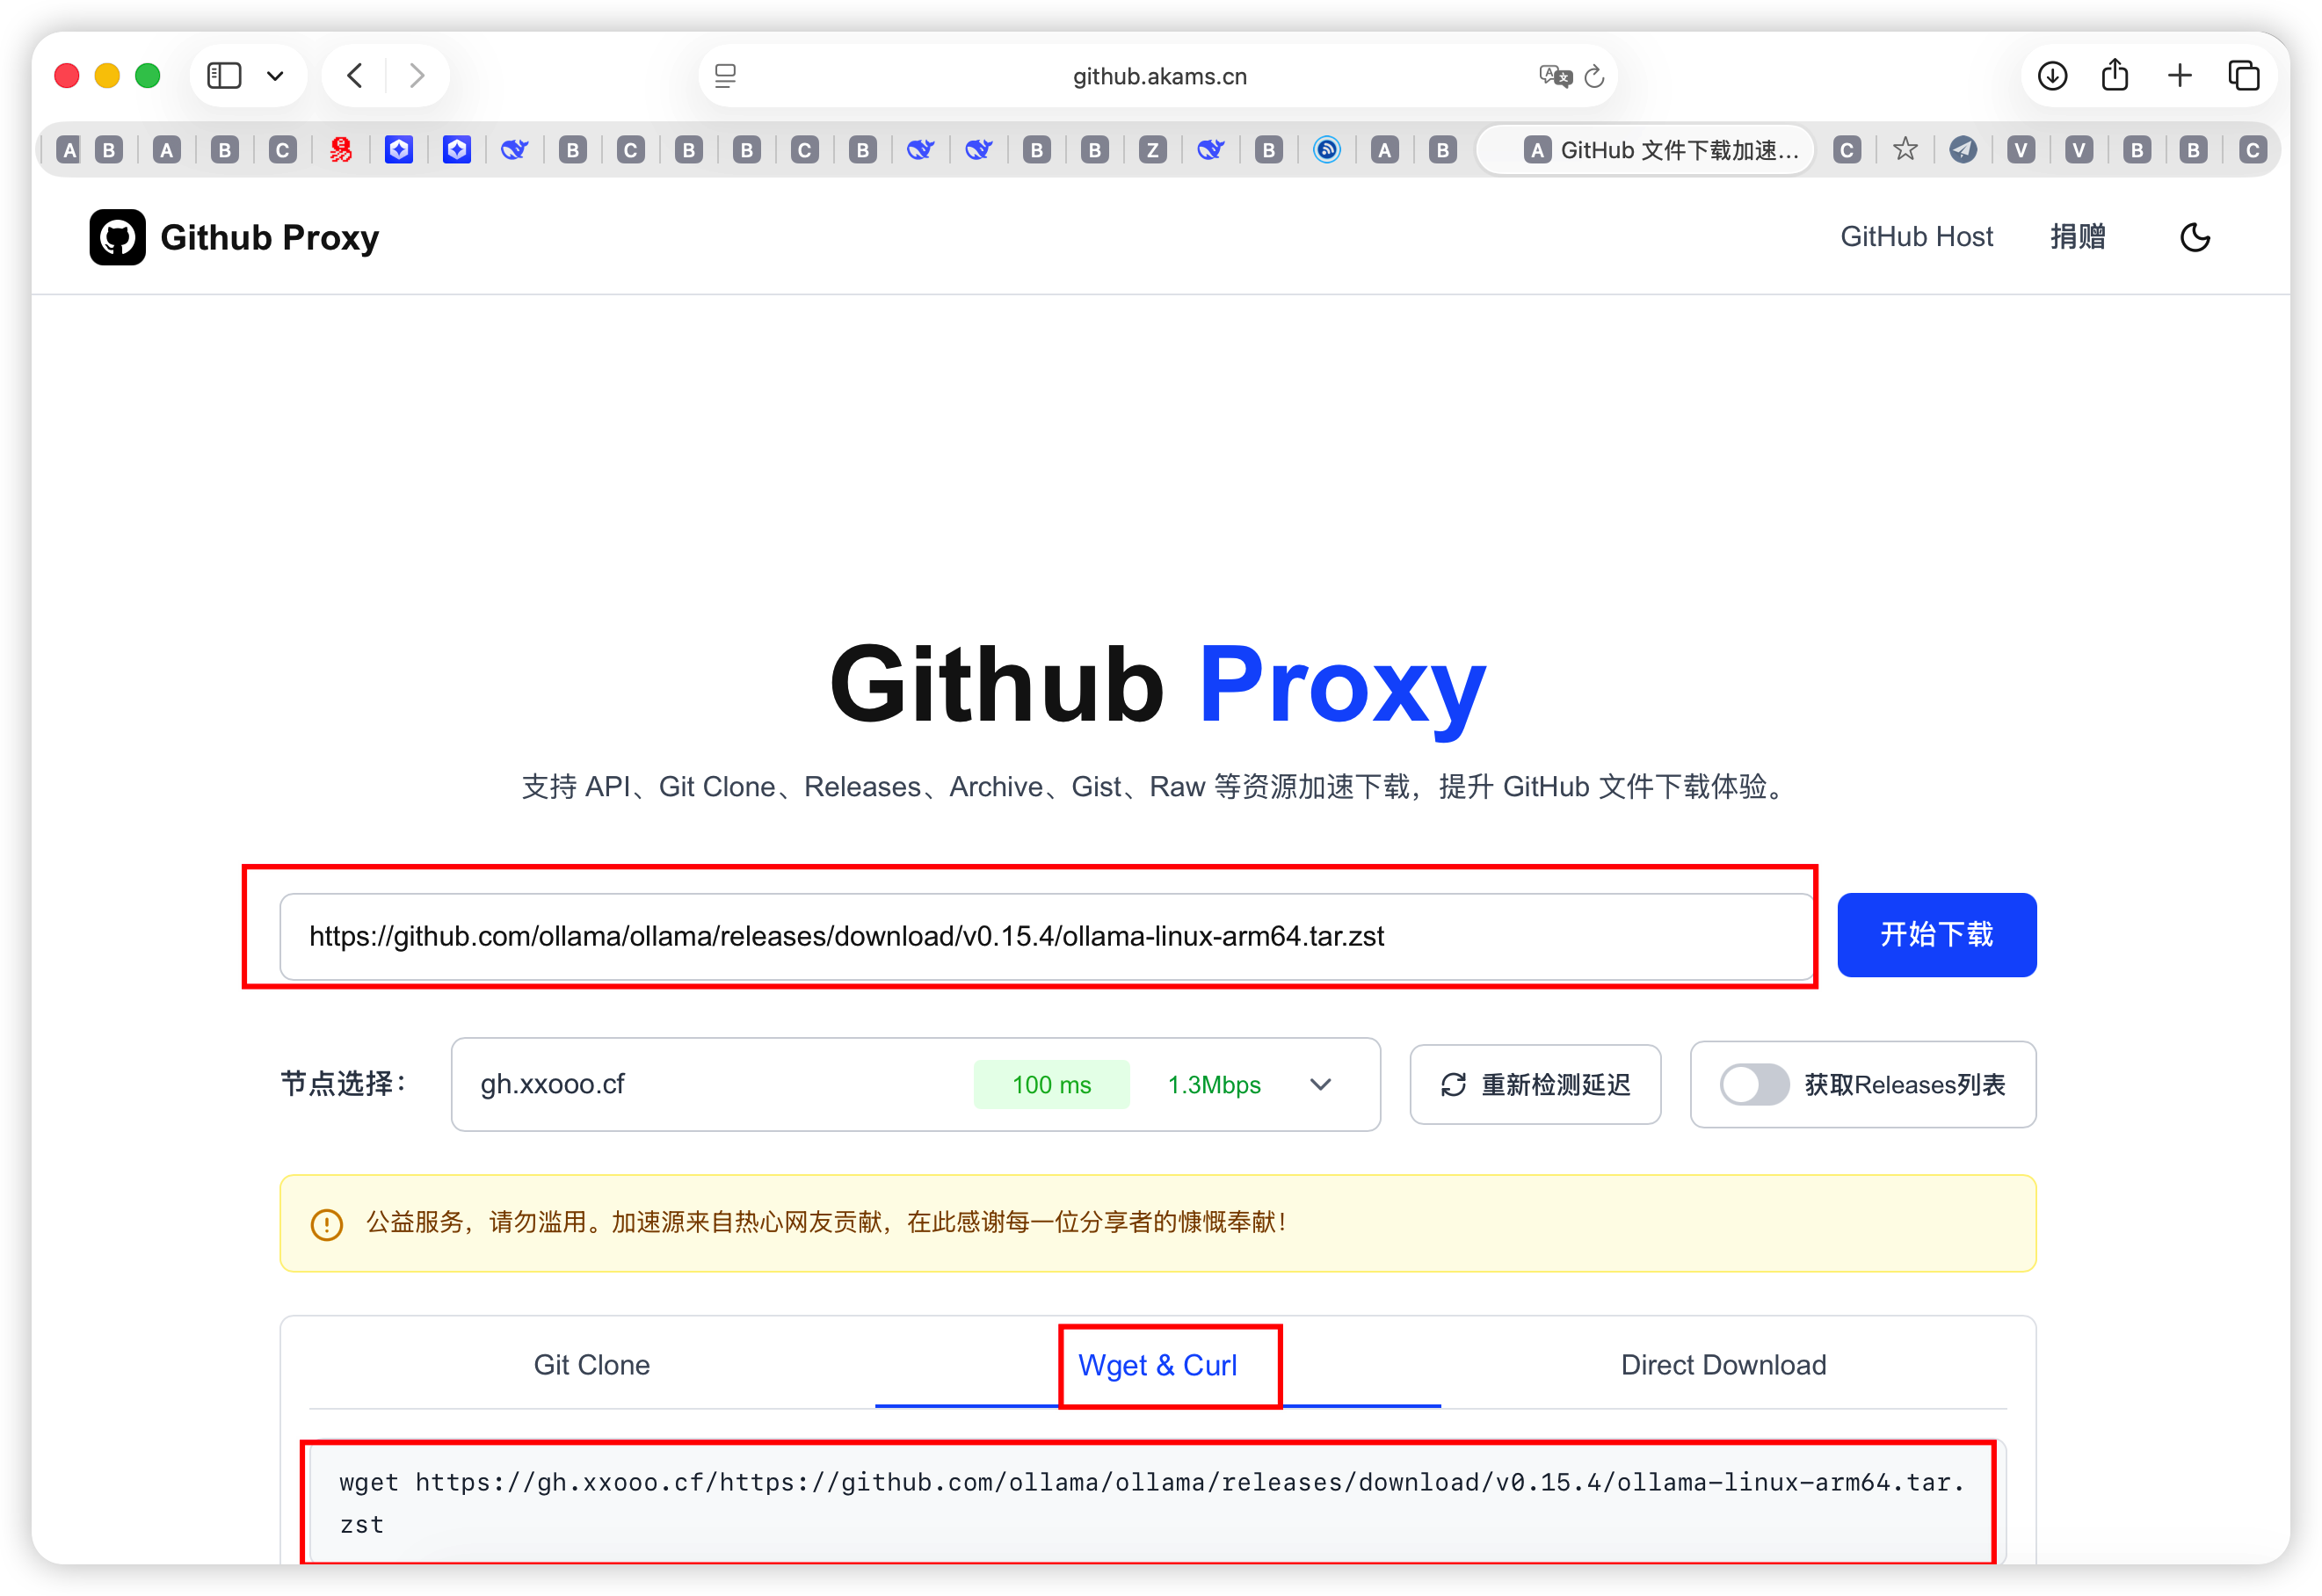Show tab overview icon
Screen dimensions: 2322x1596
[2244, 76]
